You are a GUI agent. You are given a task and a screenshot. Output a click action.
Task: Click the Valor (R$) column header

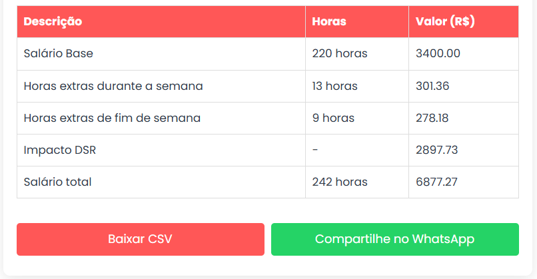[x=445, y=21]
